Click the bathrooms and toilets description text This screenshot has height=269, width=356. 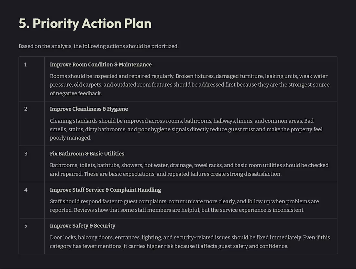click(189, 169)
